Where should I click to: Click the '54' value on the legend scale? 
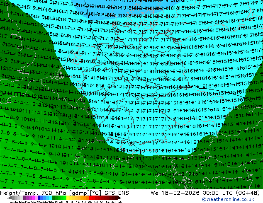pos(119,202)
